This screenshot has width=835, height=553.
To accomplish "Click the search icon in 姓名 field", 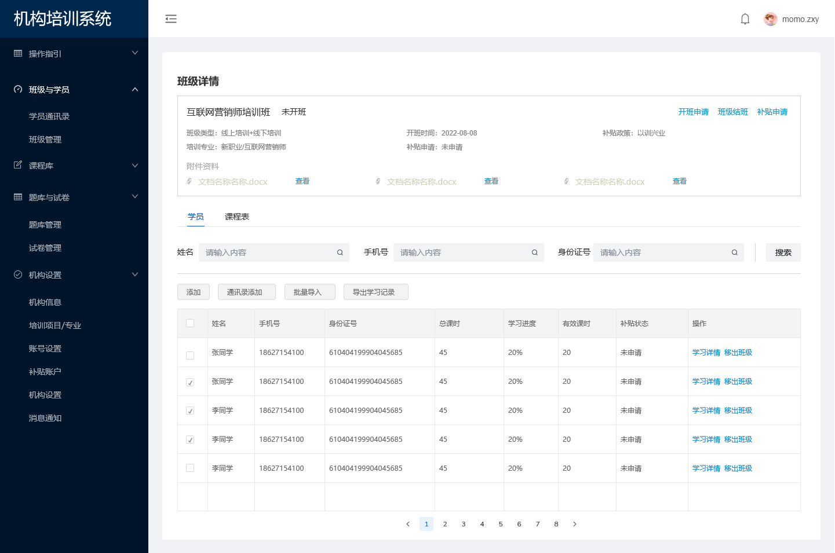I will pos(340,252).
